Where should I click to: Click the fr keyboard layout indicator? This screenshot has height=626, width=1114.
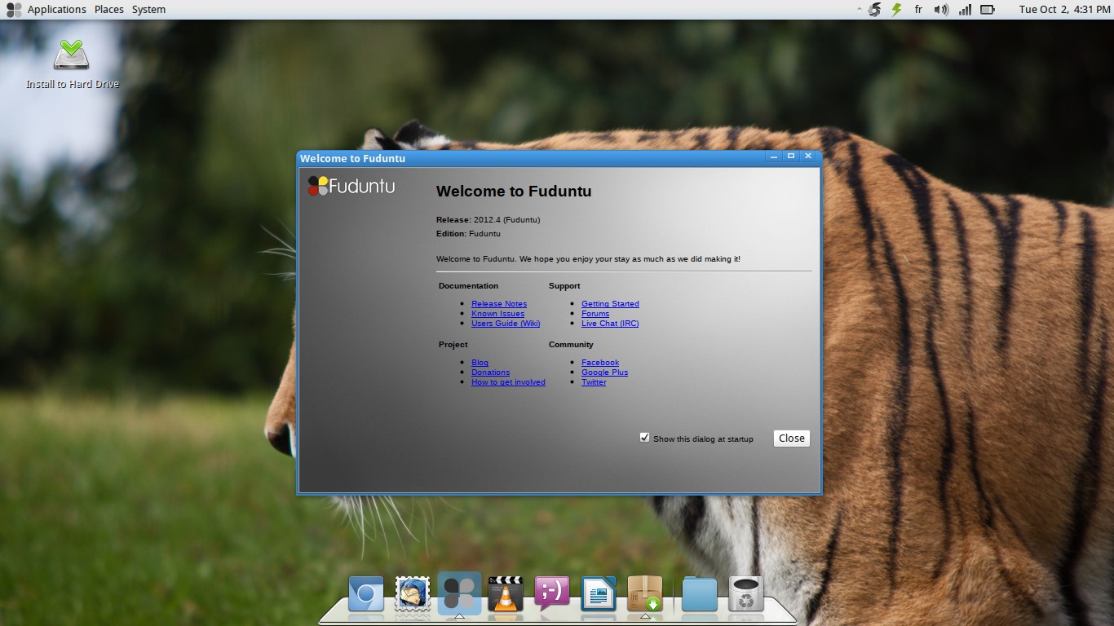[918, 10]
